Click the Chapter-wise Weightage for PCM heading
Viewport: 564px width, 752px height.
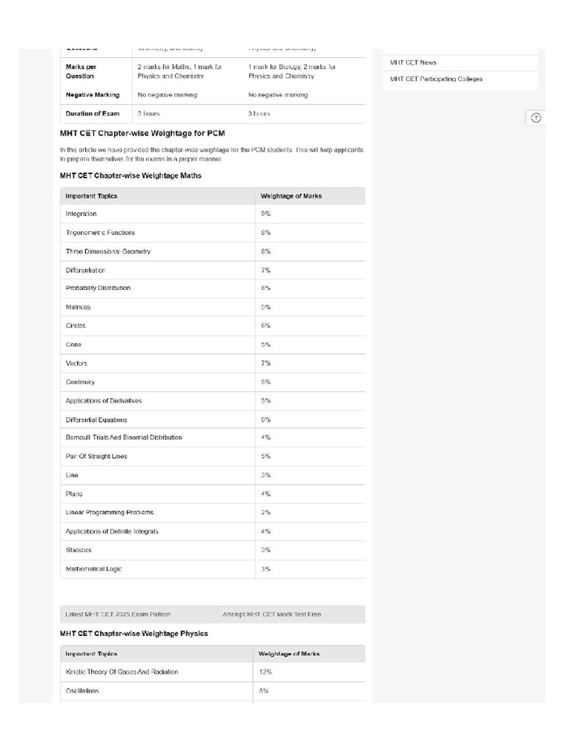pyautogui.click(x=142, y=134)
